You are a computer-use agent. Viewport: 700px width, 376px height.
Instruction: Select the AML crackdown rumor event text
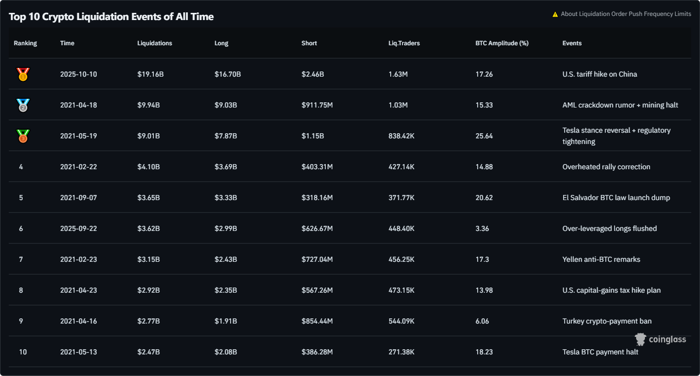point(620,105)
